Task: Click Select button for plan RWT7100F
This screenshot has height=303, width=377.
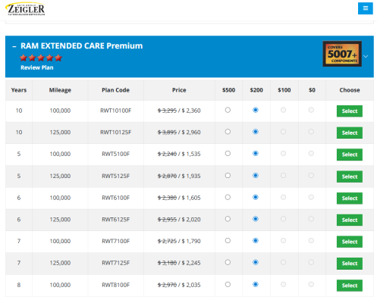Action: (350, 242)
